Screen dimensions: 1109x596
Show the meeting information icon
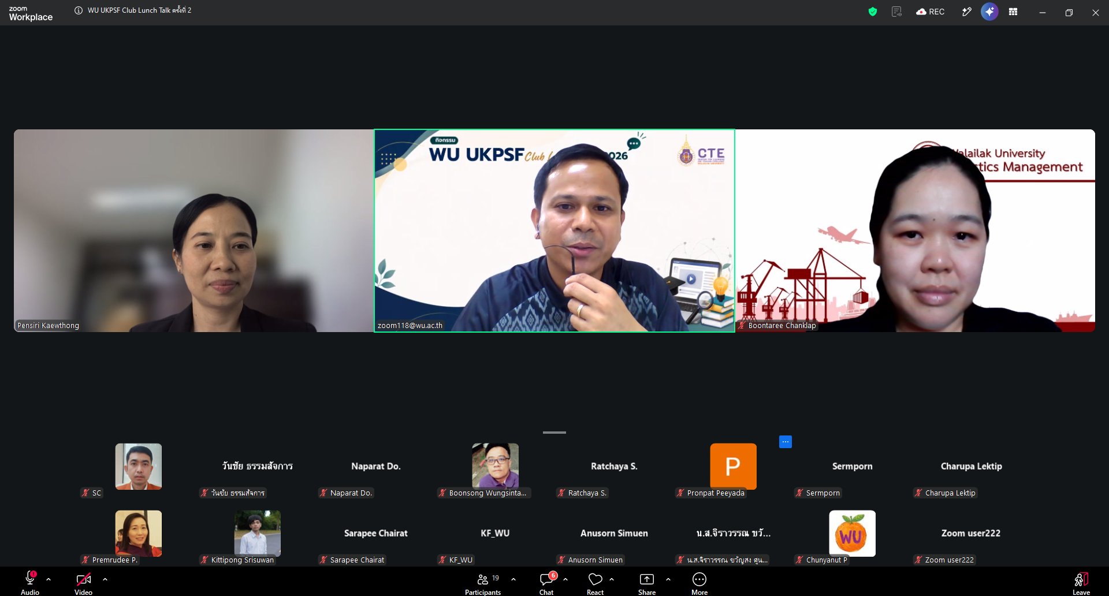click(79, 10)
